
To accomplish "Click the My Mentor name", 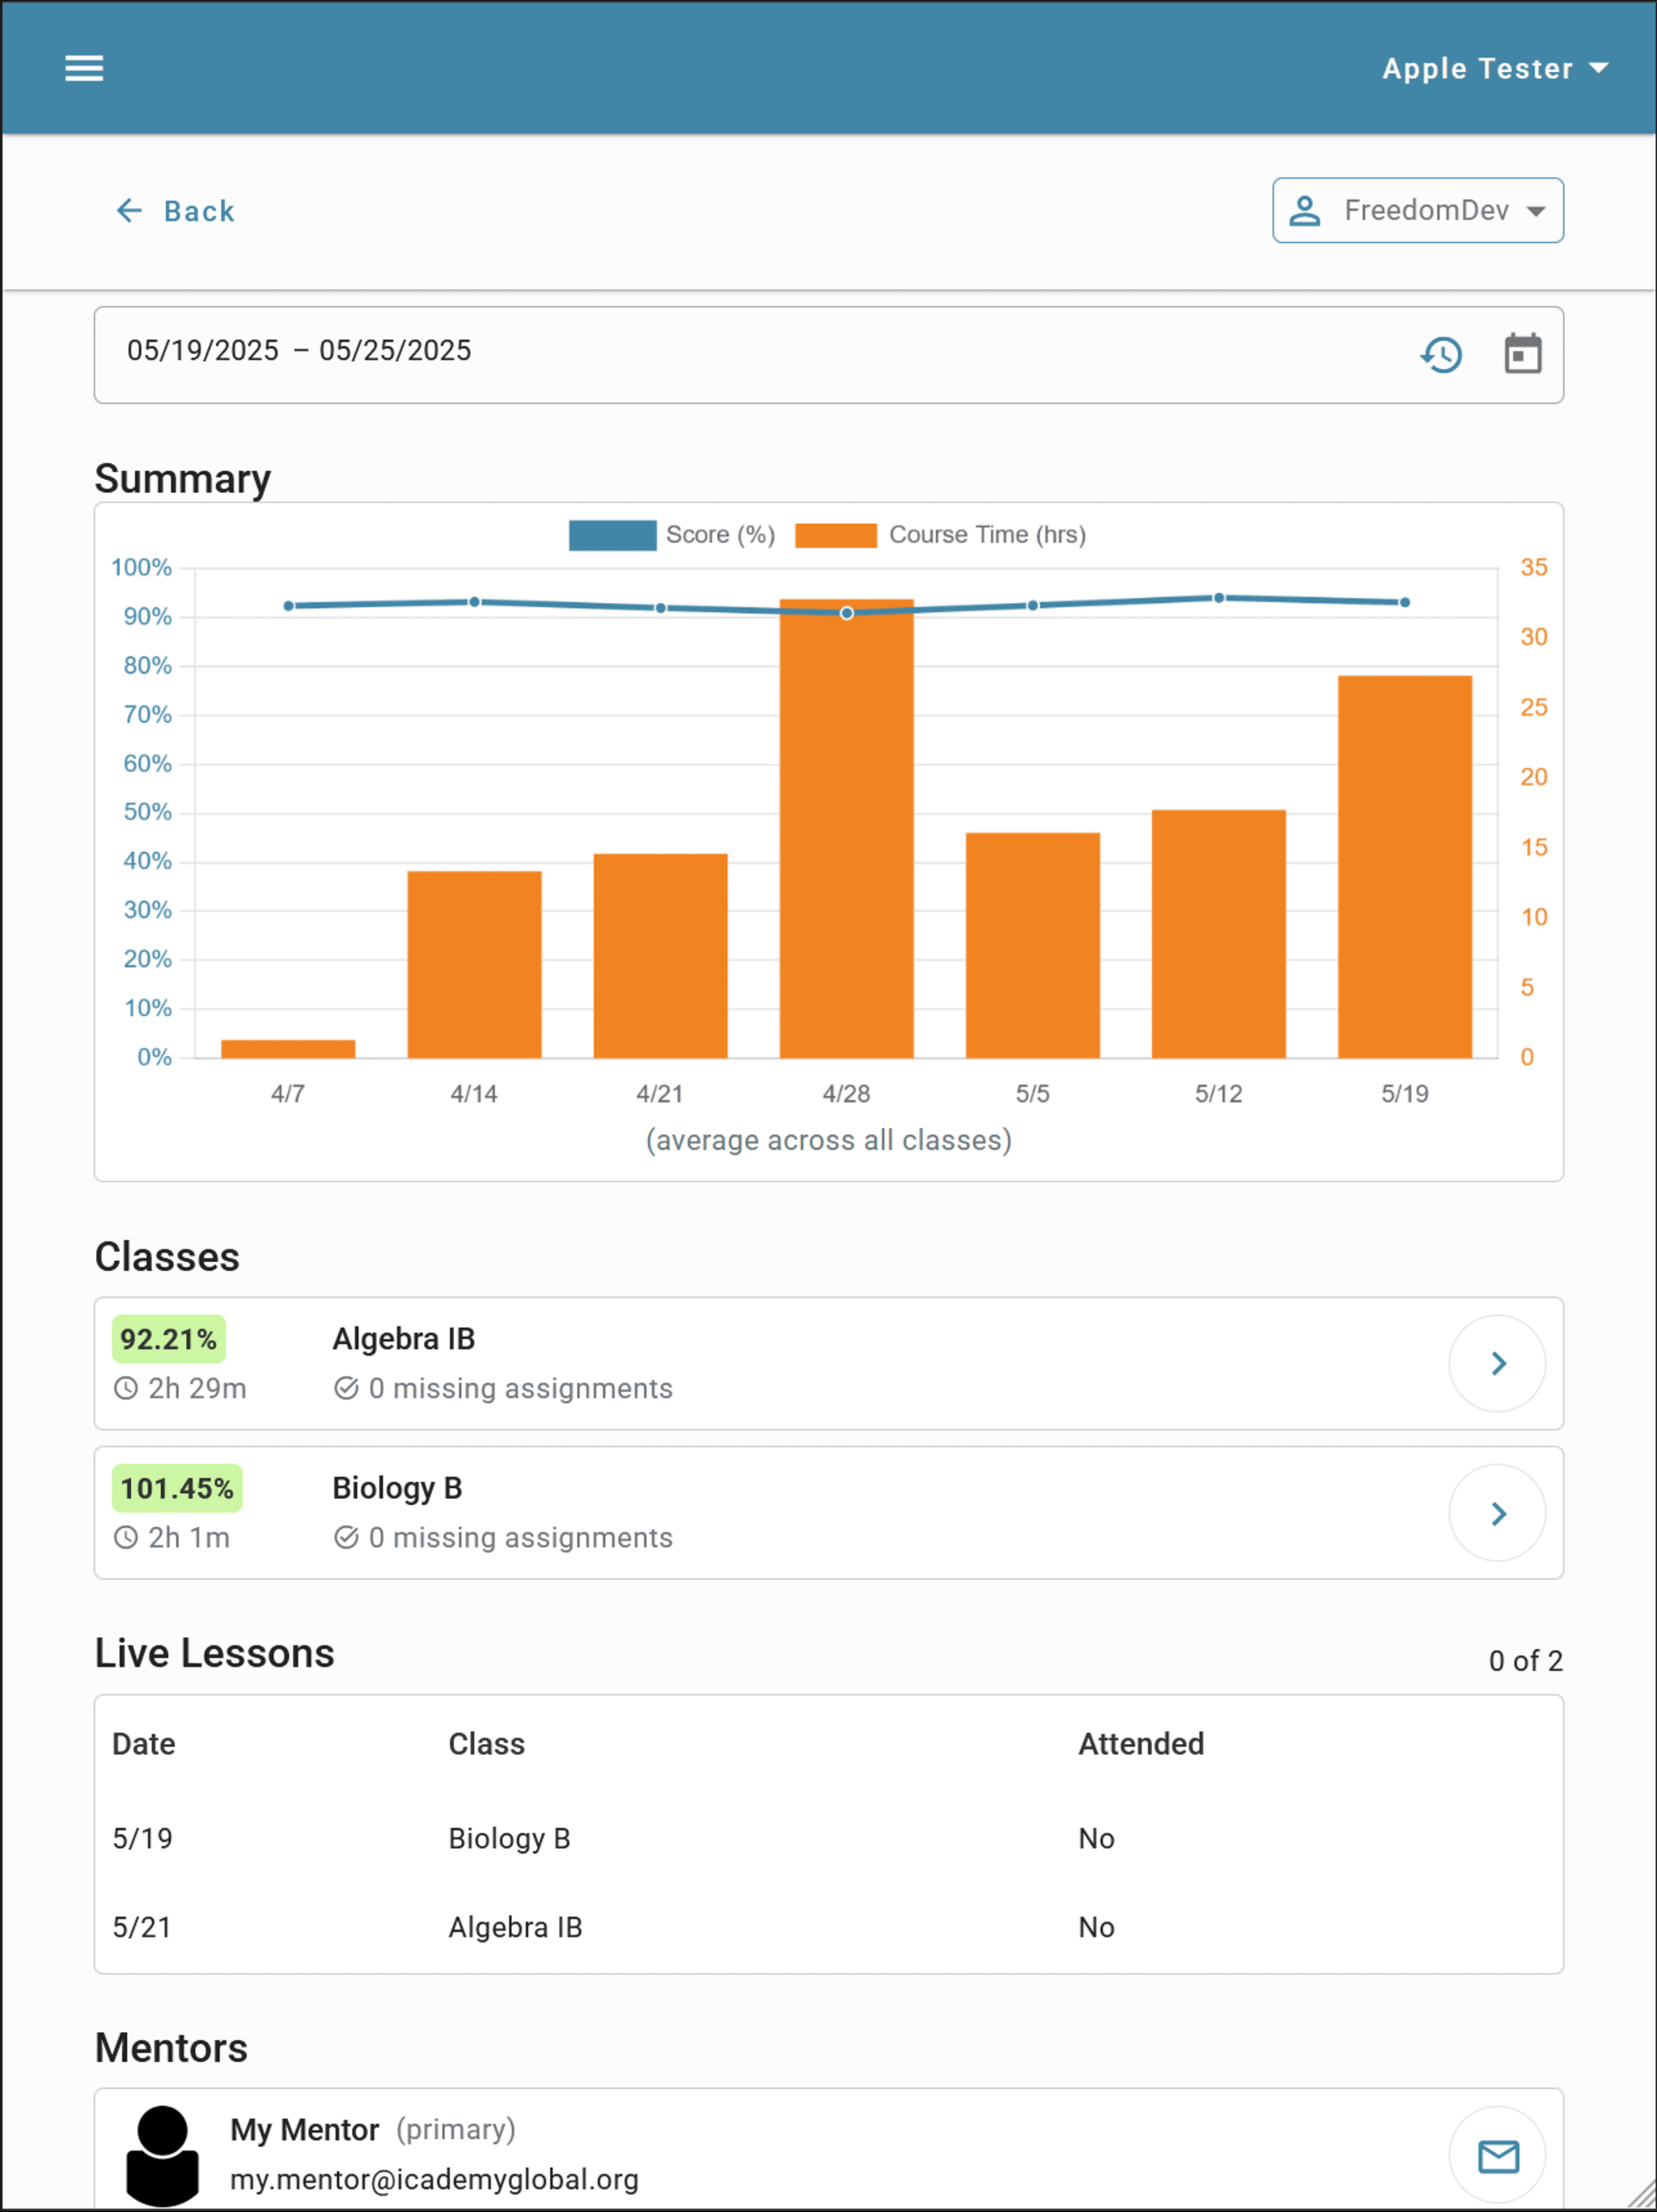I will point(304,2130).
